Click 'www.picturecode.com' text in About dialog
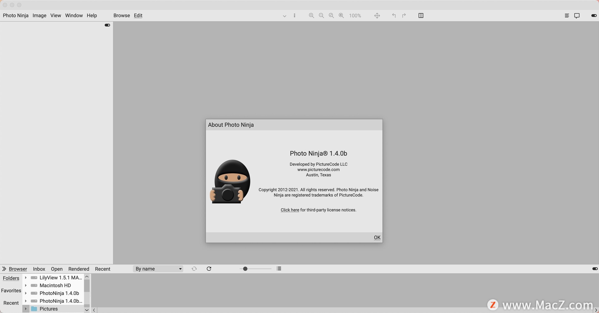Viewport: 599px width, 313px height. pos(318,170)
